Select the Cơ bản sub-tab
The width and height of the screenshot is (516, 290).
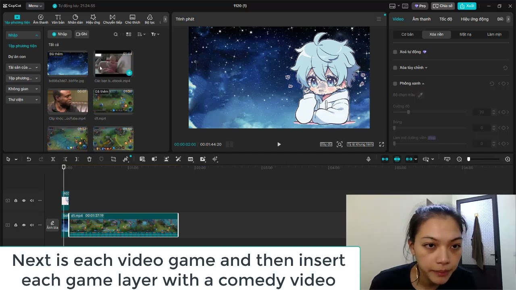tap(407, 35)
